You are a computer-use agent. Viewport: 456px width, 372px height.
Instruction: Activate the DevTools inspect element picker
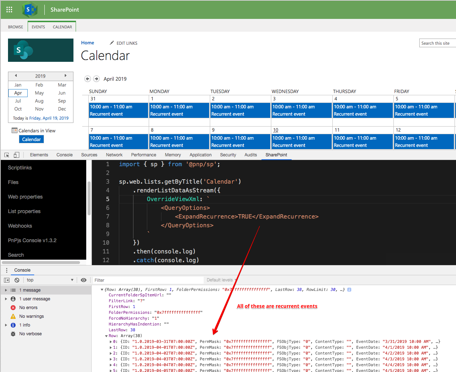(7, 155)
